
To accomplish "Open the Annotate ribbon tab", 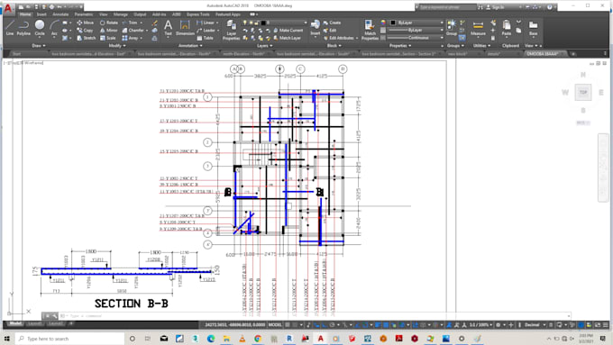I will coord(60,14).
